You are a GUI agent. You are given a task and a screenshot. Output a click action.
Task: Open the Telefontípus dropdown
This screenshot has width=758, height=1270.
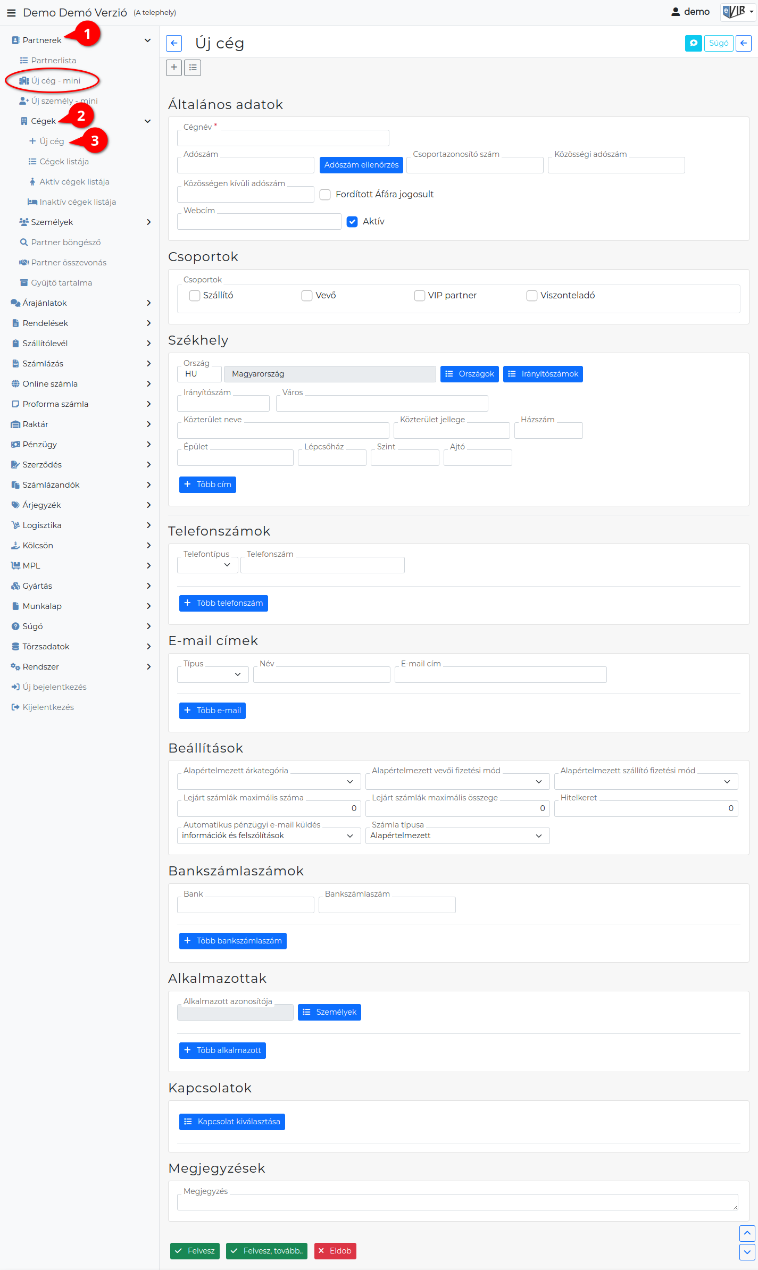[207, 565]
